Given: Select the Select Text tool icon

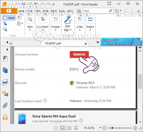Looking at the screenshot, I should click(5, 24).
